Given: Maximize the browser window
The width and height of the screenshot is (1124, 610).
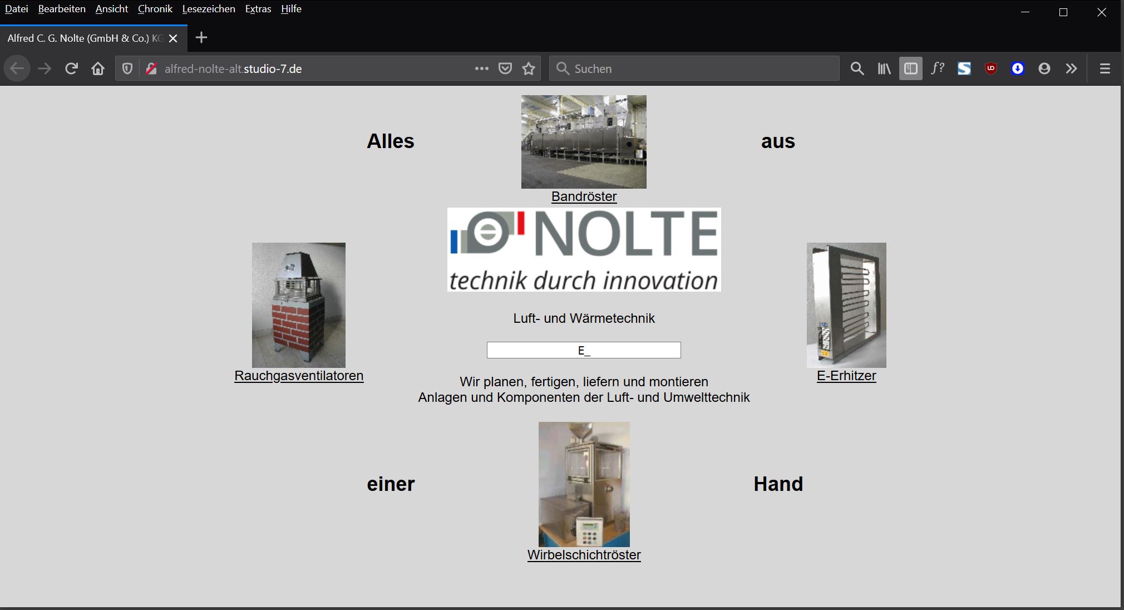Looking at the screenshot, I should (x=1063, y=12).
